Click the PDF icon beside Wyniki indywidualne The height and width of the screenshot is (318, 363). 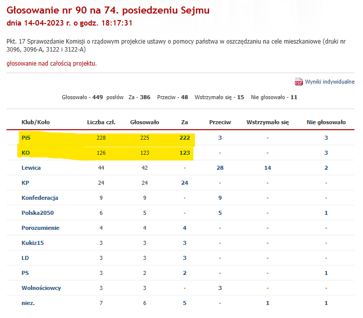tap(299, 82)
